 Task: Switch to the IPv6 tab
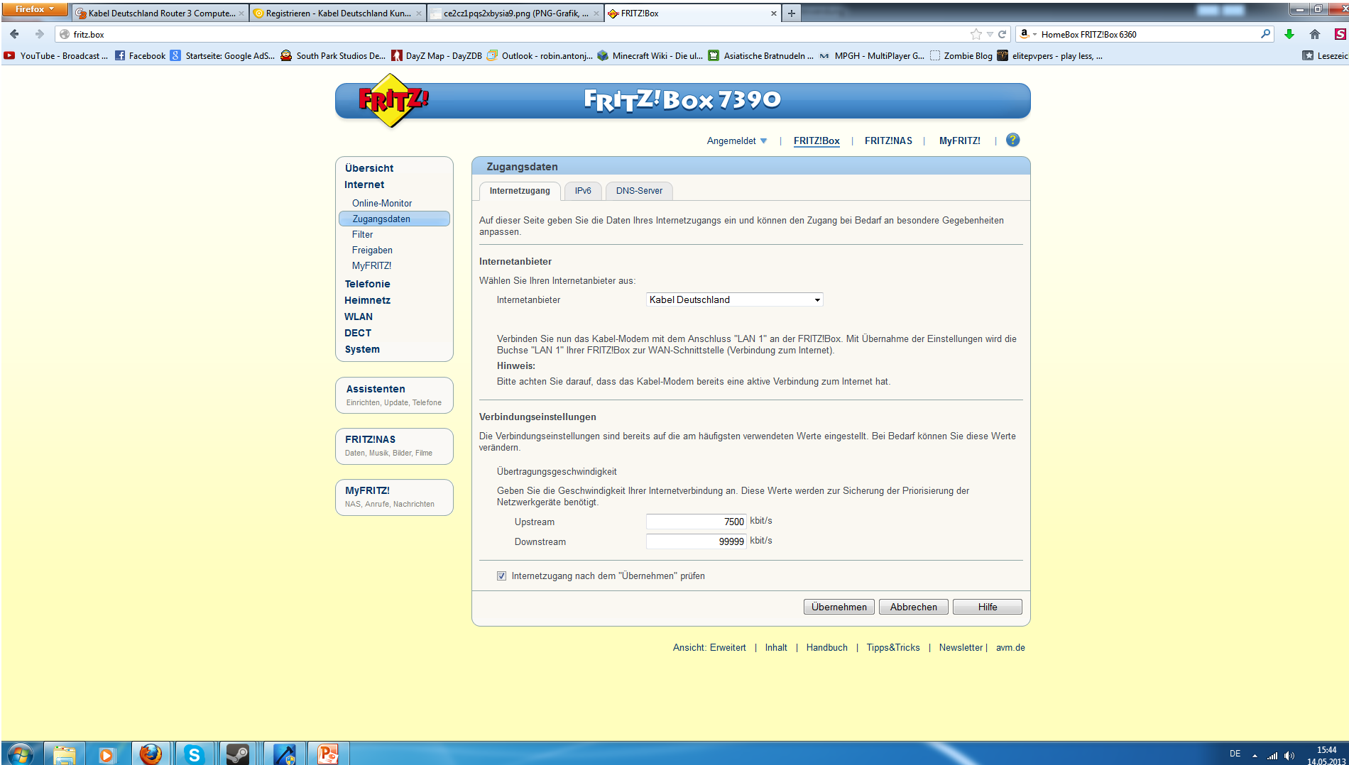pos(583,191)
